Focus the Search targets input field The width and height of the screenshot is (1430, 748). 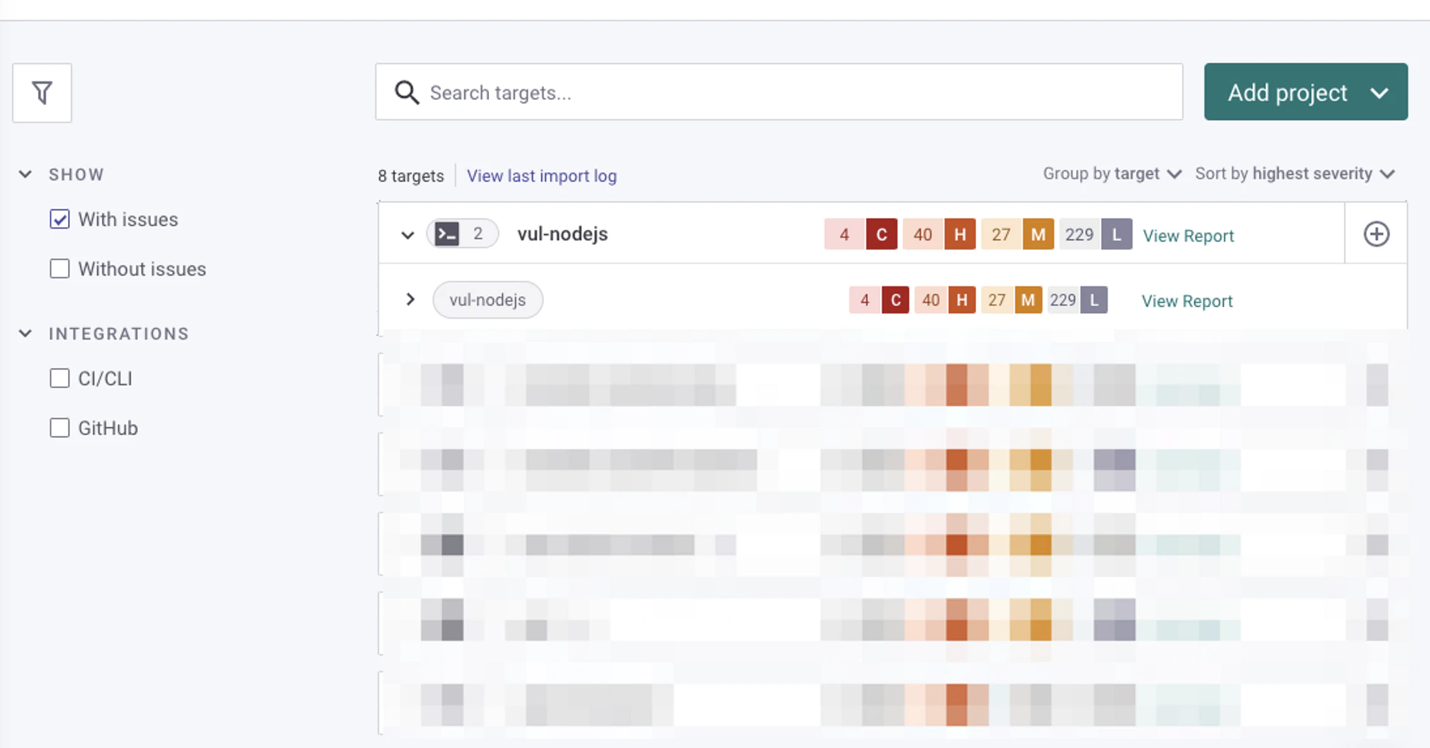[x=779, y=92]
